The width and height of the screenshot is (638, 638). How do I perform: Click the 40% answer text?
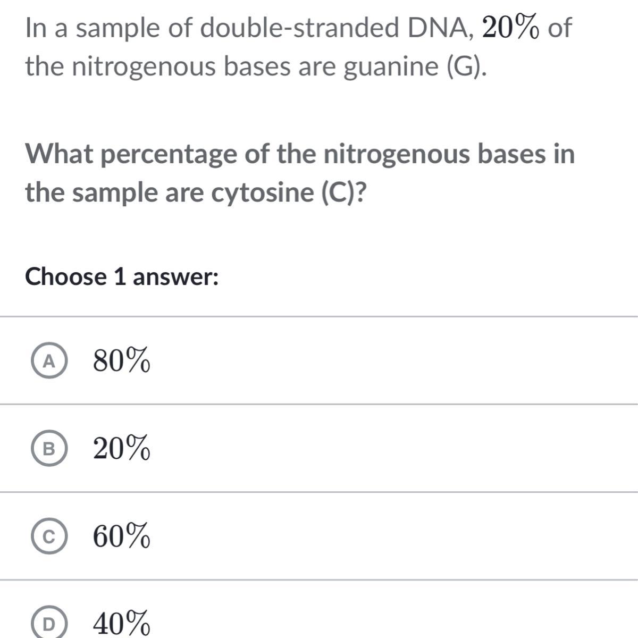click(x=122, y=624)
